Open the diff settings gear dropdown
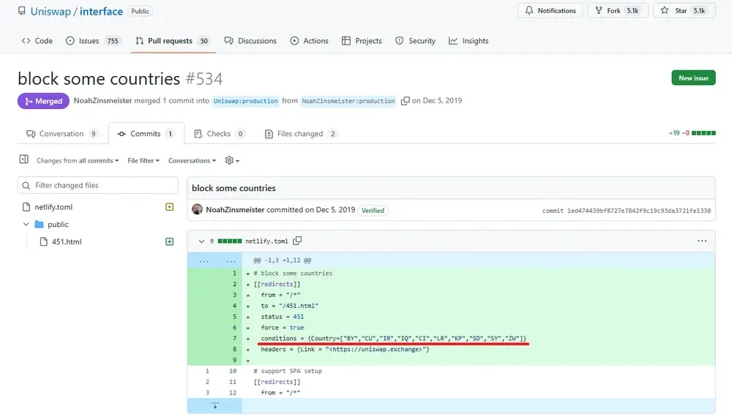The width and height of the screenshot is (732, 417). point(232,160)
